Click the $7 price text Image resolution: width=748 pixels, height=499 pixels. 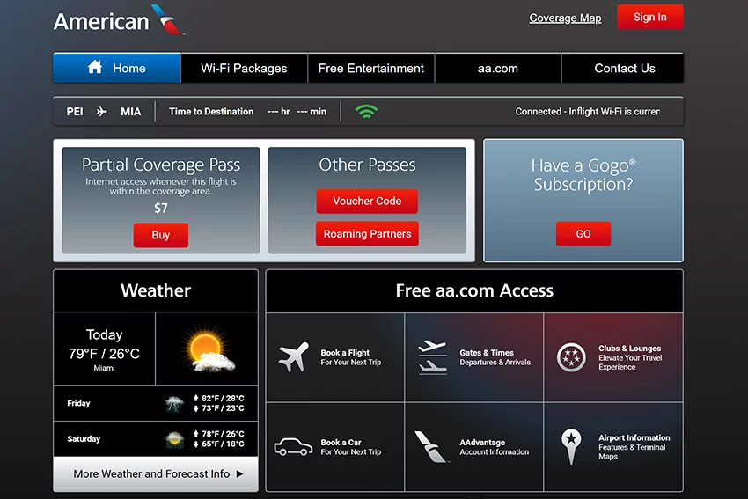pos(161,208)
